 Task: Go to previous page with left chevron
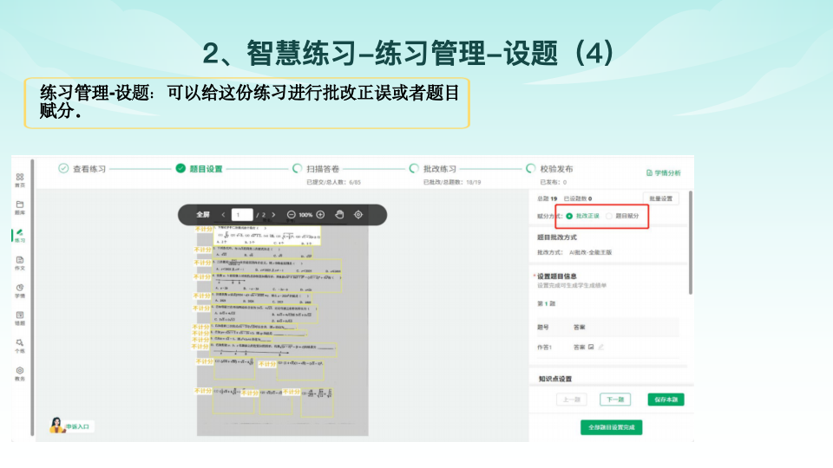[x=223, y=214]
